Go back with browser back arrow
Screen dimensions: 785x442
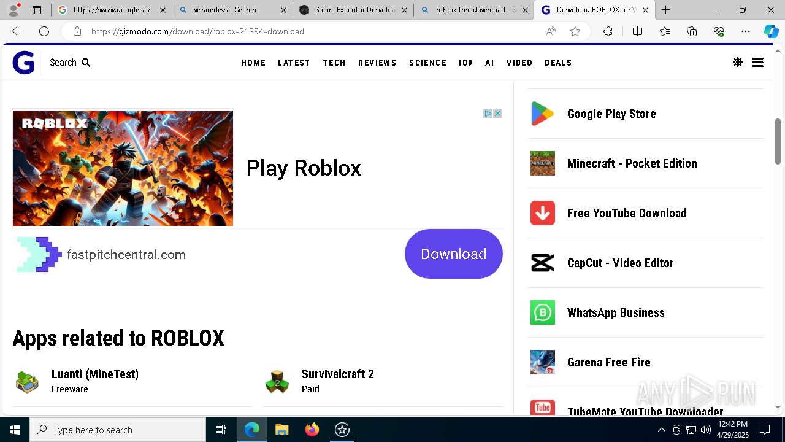click(x=17, y=31)
